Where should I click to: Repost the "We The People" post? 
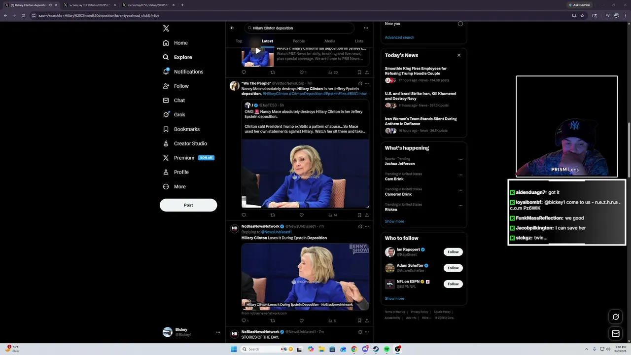(x=273, y=215)
